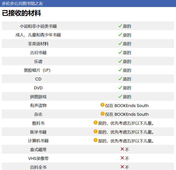The width and height of the screenshot is (176, 170).
Task: Click the green checkmark beside 小说和非小说类书籍
Action: [x=120, y=26]
